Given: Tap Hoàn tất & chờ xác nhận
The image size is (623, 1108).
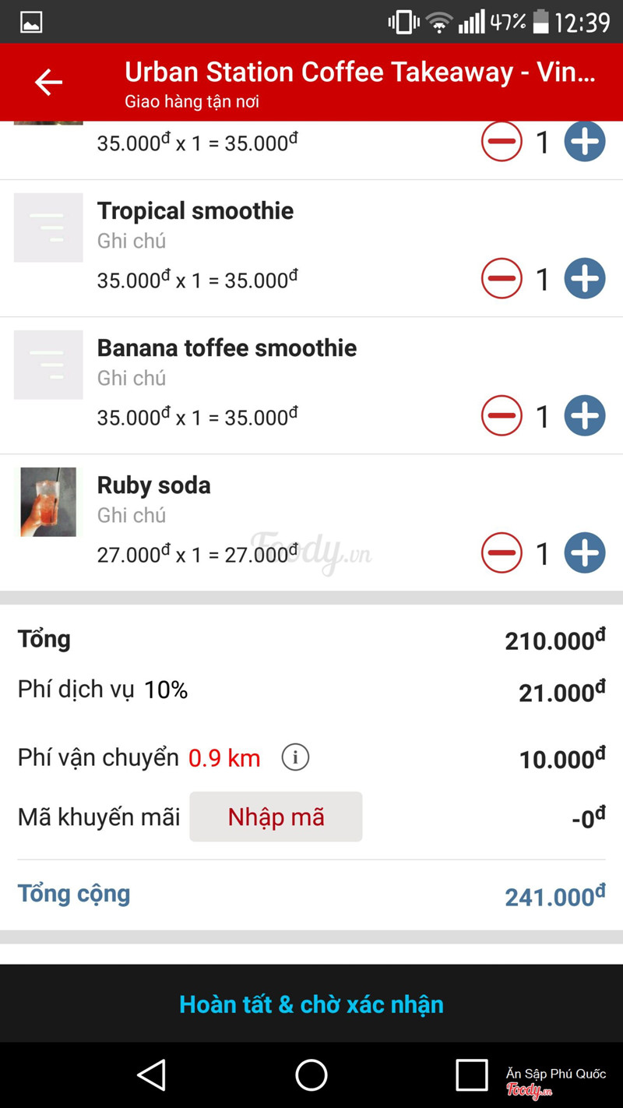Looking at the screenshot, I should 311,1004.
